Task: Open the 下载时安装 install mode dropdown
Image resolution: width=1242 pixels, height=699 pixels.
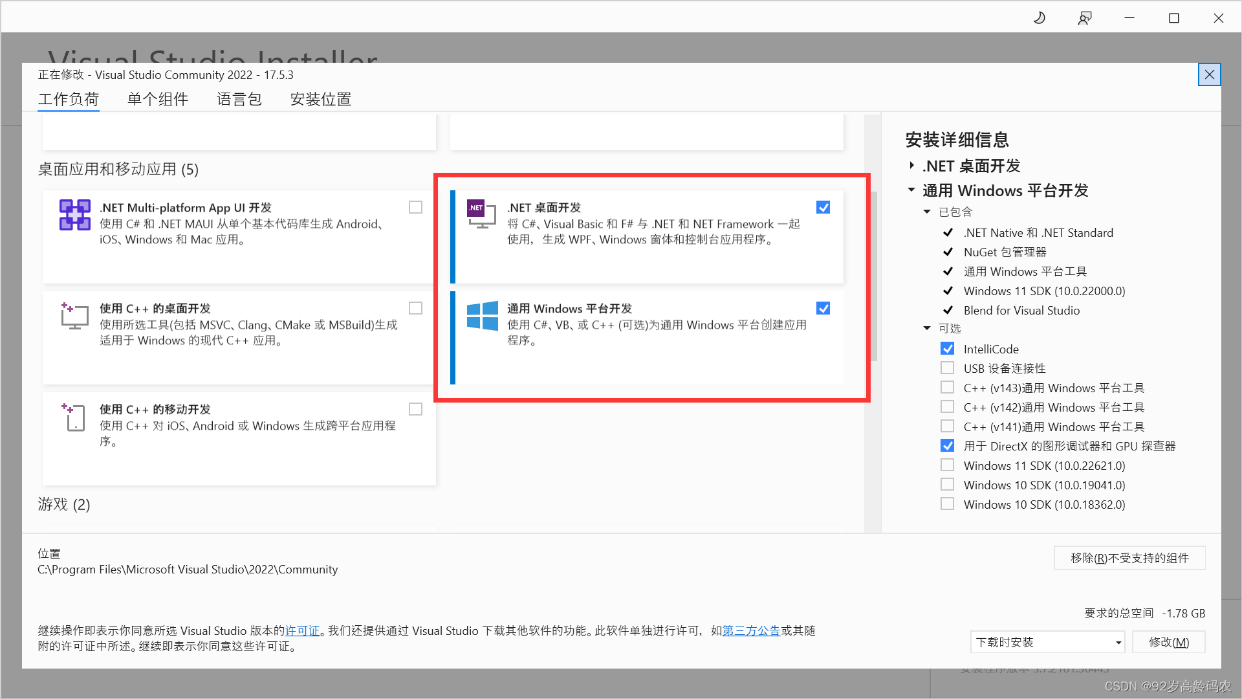Action: 1047,642
